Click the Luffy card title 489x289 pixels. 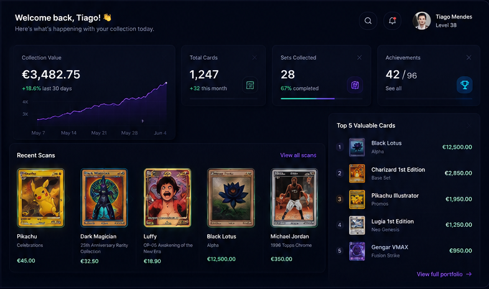click(x=150, y=236)
